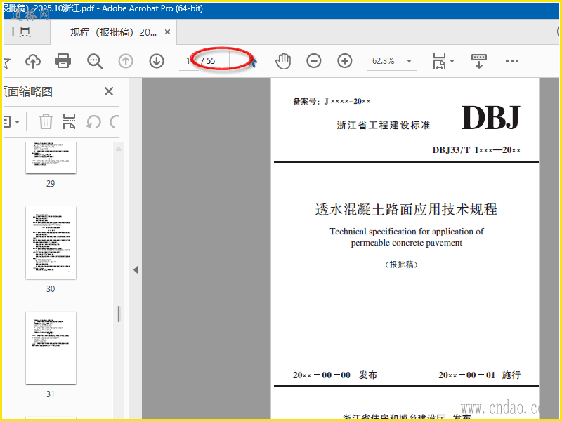
Task: Select page 29 thumbnail
Action: (51, 157)
